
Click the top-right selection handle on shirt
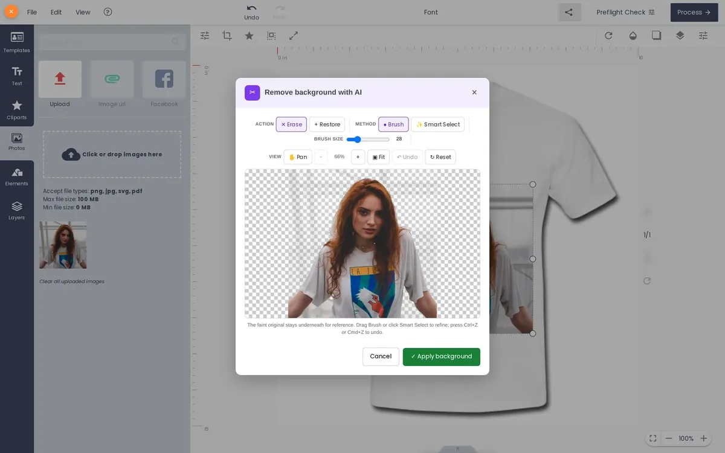pyautogui.click(x=532, y=184)
